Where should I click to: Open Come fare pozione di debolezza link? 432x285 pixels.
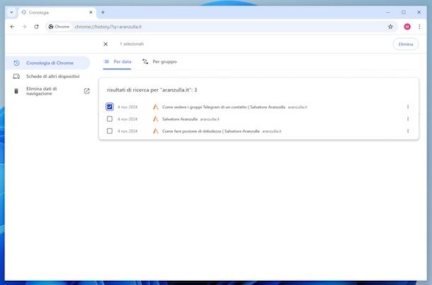point(211,132)
